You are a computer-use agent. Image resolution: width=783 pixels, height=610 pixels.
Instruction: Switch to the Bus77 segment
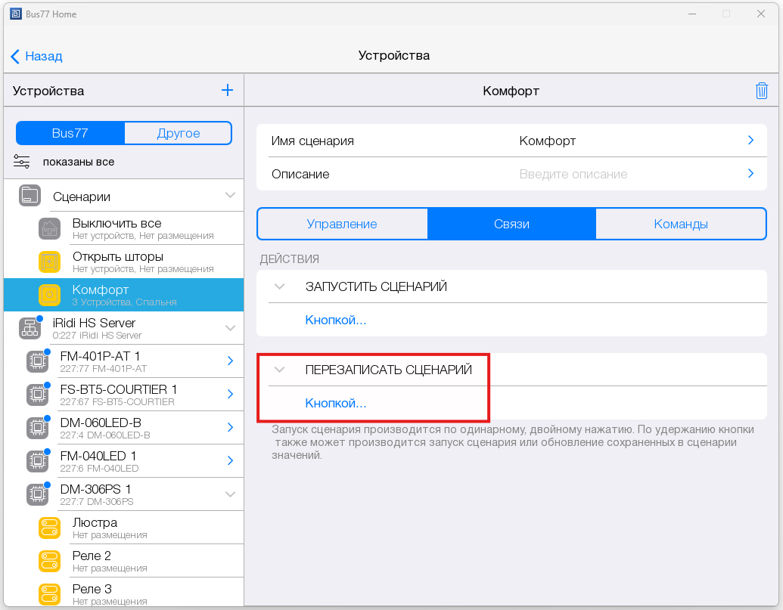click(x=70, y=133)
